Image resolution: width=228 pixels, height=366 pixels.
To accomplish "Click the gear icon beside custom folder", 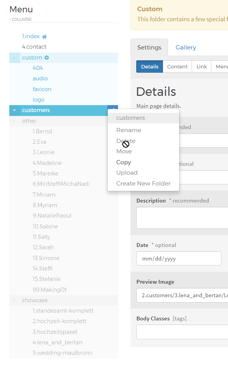I will (x=47, y=58).
